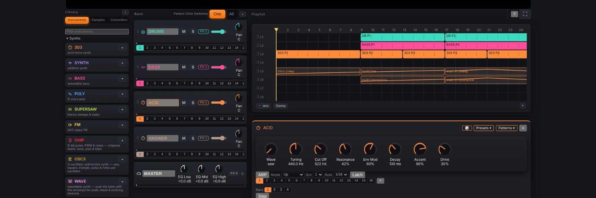Mute the DRUMS track

point(184,32)
